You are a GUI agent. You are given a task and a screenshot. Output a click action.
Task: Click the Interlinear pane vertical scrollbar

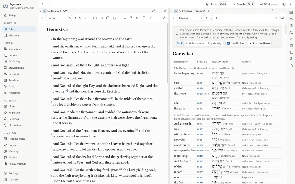286,29
